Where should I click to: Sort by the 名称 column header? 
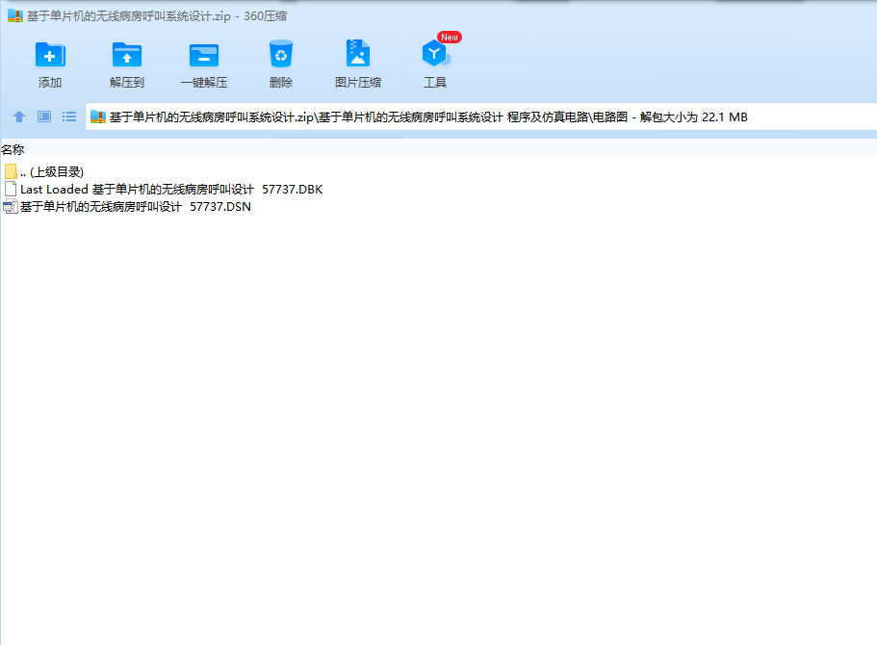13,149
